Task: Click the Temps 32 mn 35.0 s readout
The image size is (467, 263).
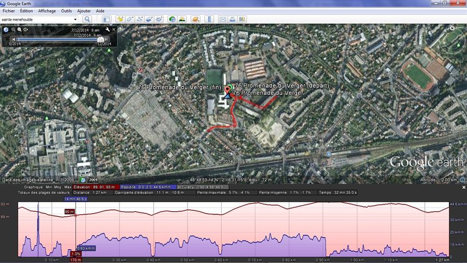Action: point(337,193)
